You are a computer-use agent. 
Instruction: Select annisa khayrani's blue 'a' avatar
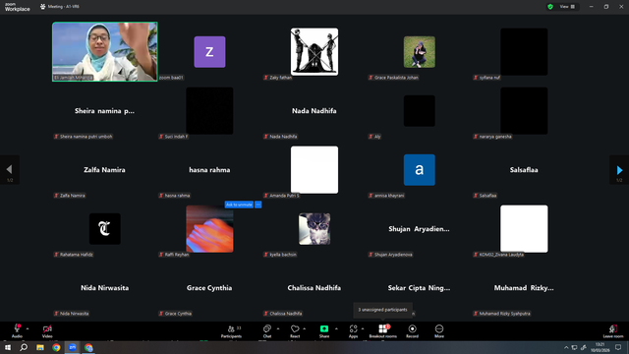(420, 170)
